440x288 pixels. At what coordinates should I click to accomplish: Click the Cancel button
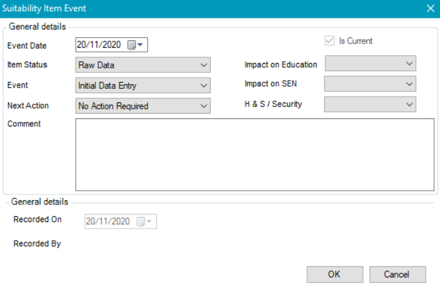click(396, 274)
